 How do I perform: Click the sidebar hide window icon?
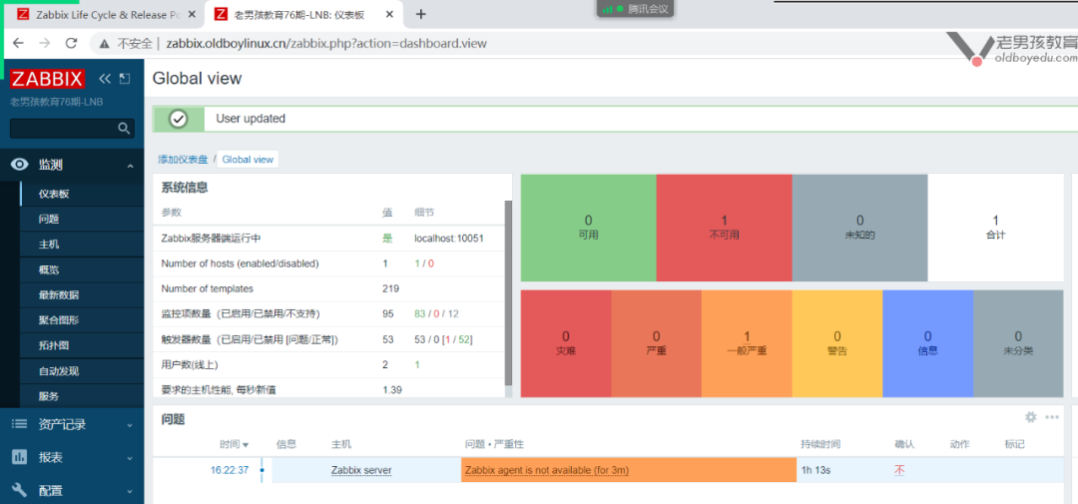tap(124, 79)
